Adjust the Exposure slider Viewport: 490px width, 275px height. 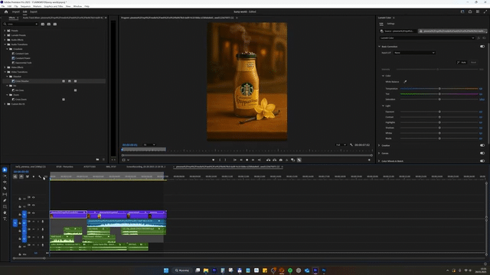[x=439, y=112]
